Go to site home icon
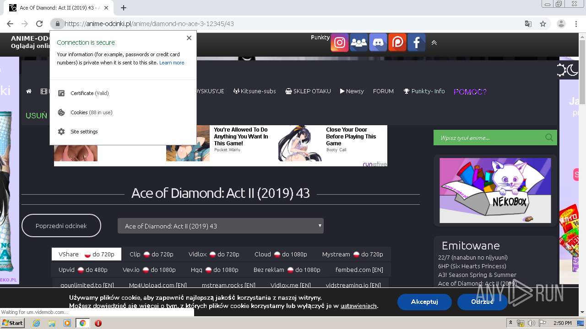The height and width of the screenshot is (329, 586). pyautogui.click(x=29, y=91)
